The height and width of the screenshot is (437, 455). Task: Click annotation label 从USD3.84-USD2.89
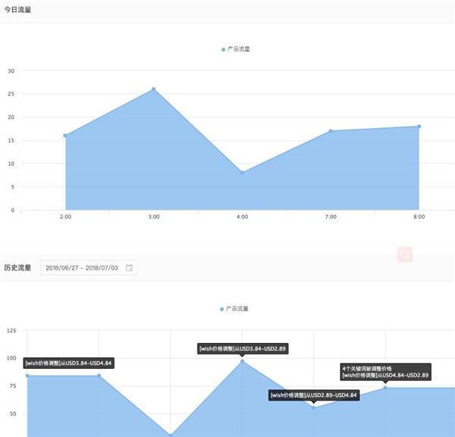(243, 348)
